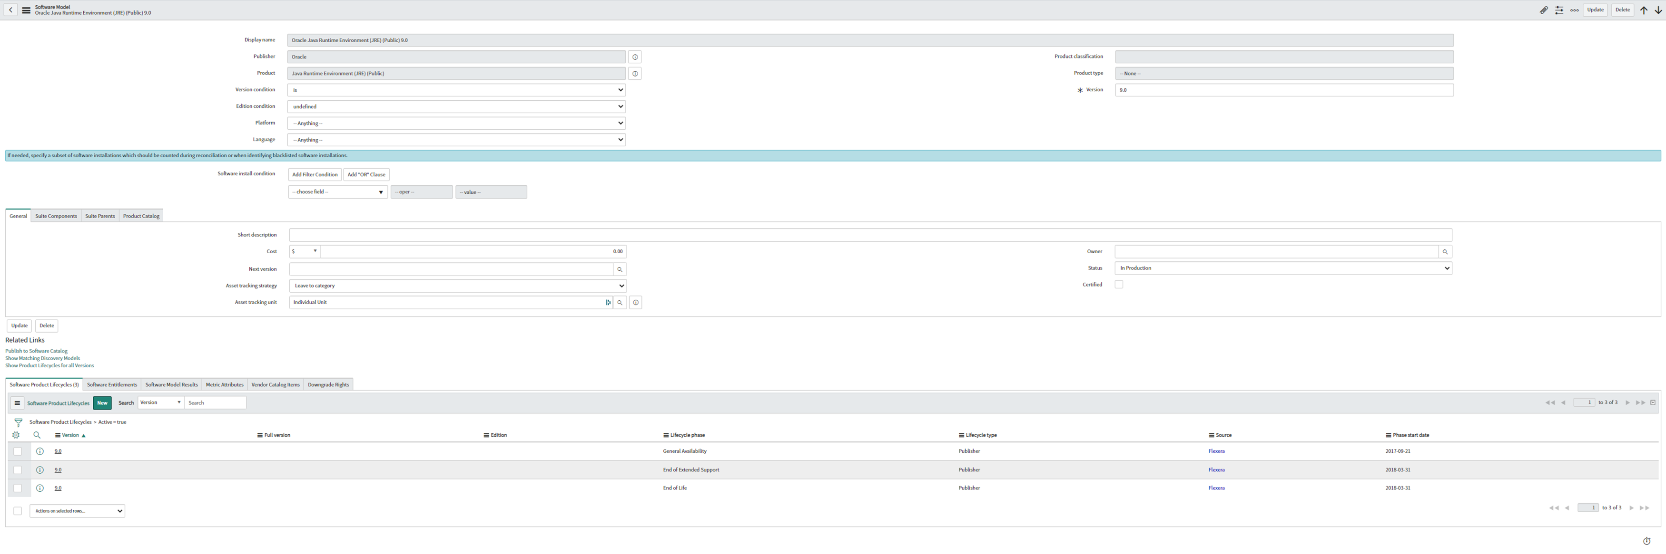Open list personalize gear icon
Image resolution: width=1666 pixels, height=554 pixels.
pos(16,435)
